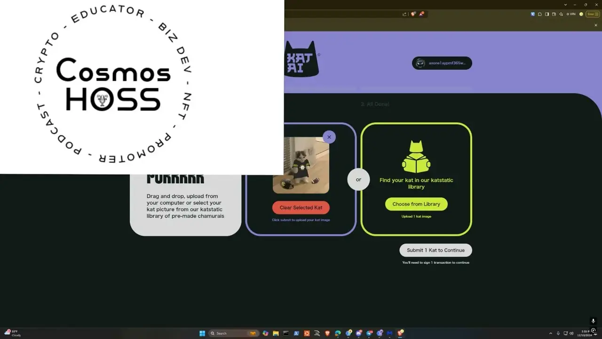602x339 pixels.
Task: Open the browser menu next to Error
Action: [596, 14]
